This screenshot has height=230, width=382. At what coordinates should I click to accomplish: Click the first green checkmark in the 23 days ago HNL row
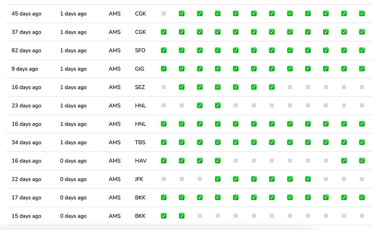200,105
